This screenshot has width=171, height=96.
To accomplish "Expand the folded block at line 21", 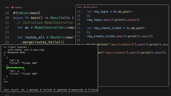I will 82,28.
